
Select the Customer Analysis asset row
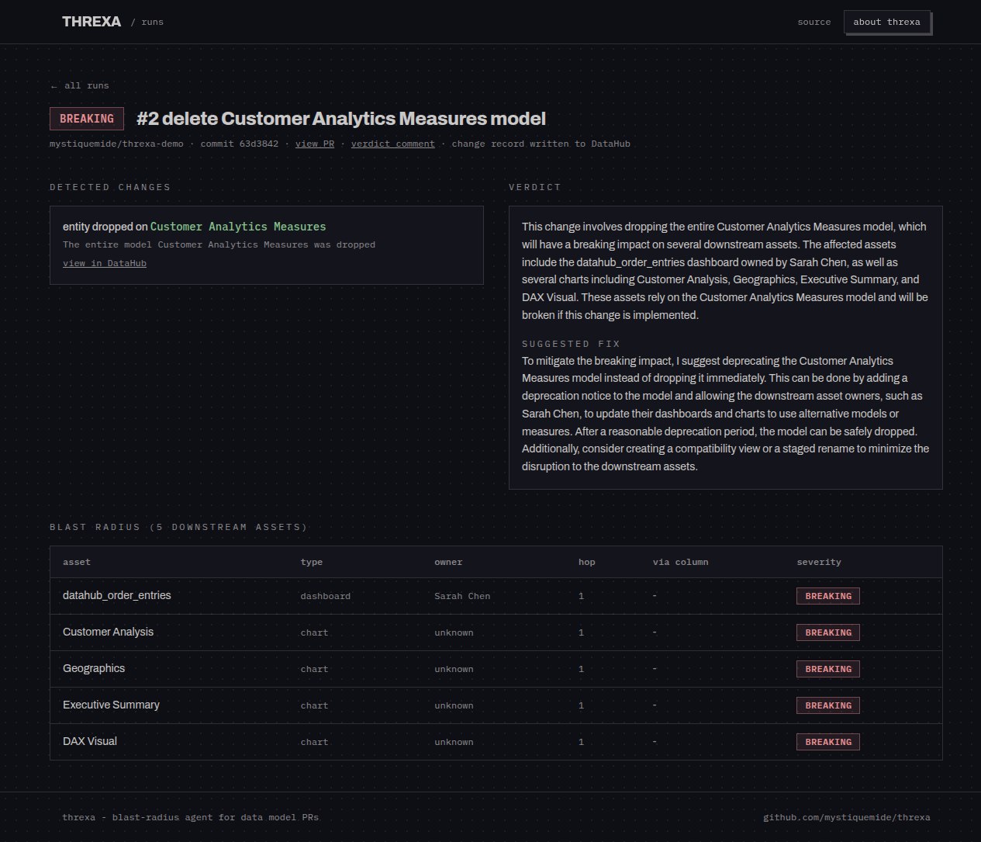pyautogui.click(x=496, y=632)
